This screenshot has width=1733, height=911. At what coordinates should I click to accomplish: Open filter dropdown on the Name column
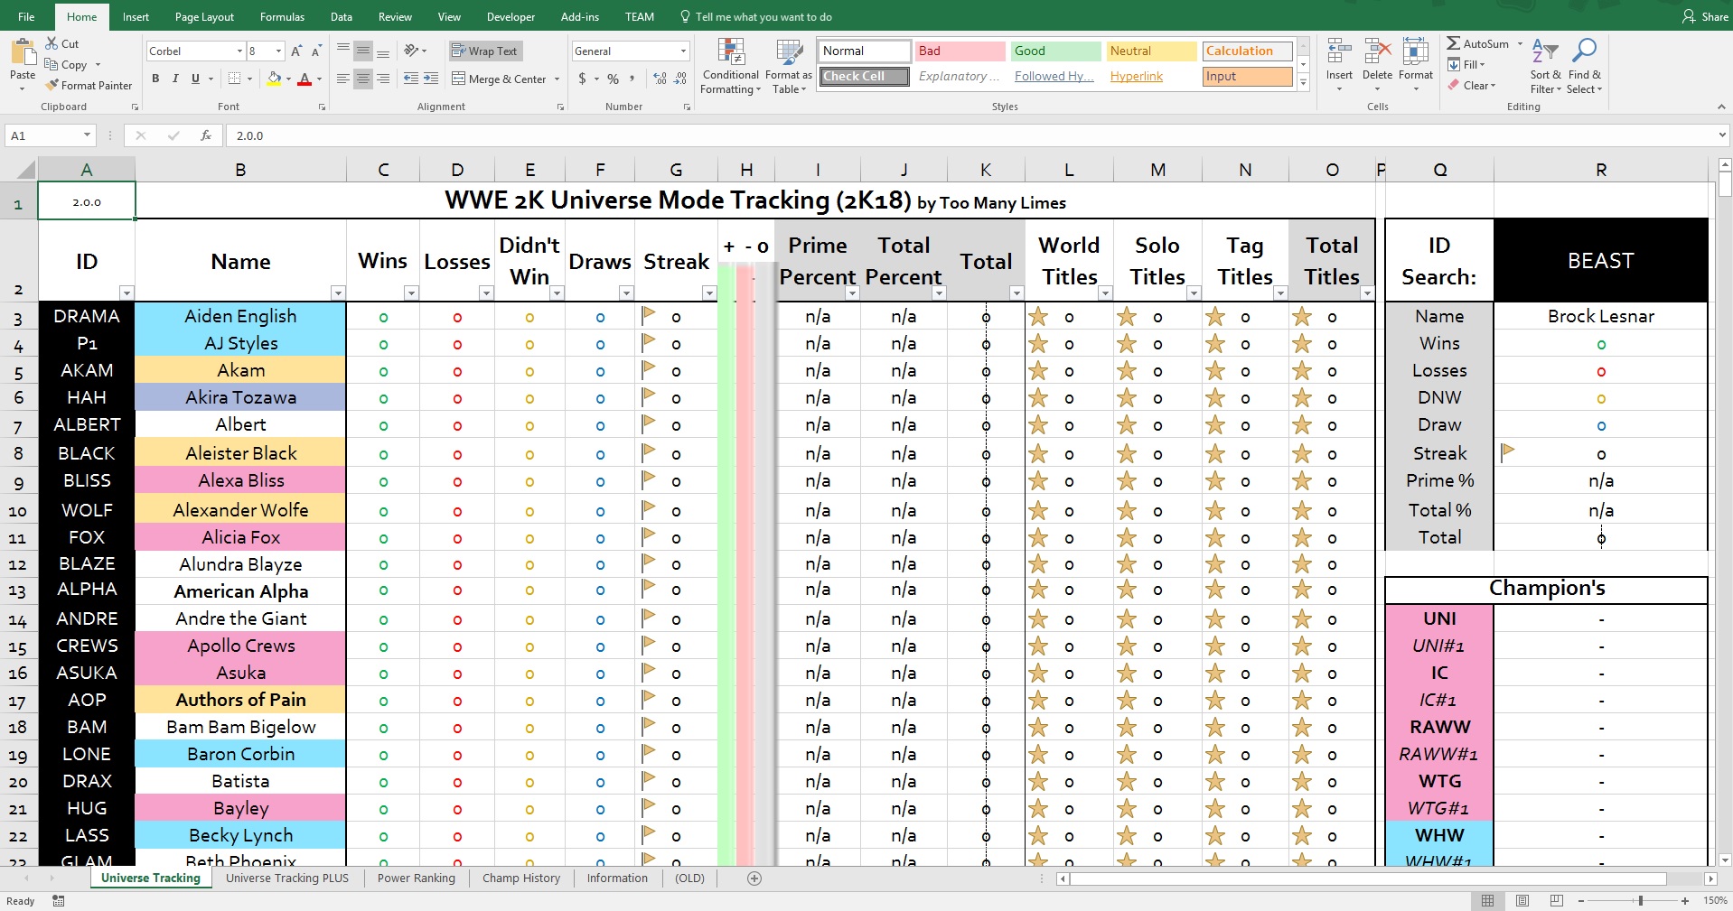point(338,293)
